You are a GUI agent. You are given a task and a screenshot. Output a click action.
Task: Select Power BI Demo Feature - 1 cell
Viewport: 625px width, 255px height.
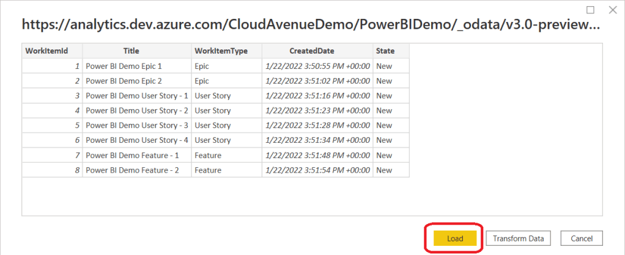point(132,156)
